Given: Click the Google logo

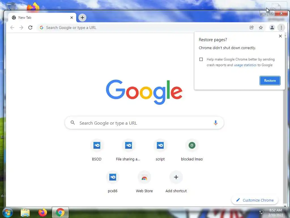Looking at the screenshot, I should (x=144, y=92).
